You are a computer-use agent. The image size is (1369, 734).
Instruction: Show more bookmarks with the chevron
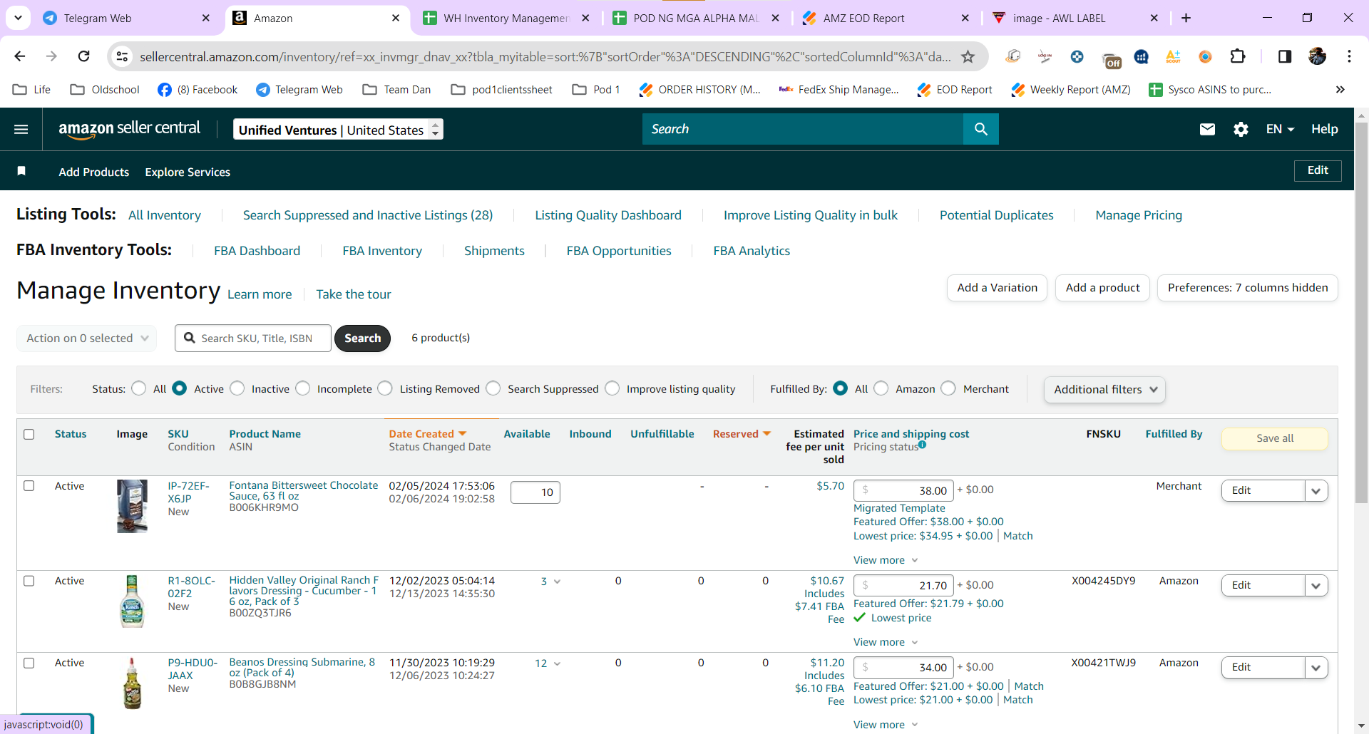1340,89
